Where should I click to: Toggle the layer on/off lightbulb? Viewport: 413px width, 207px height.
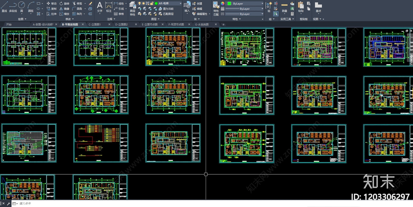pos(139,3)
